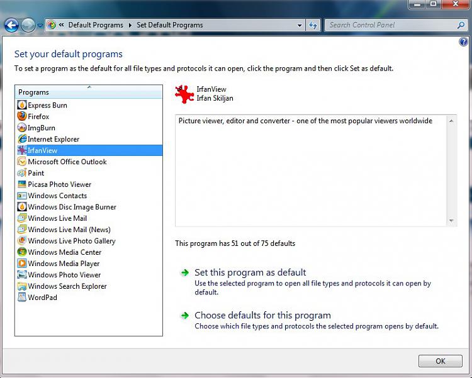Click the IrfanView icon in selected row
The height and width of the screenshot is (378, 472).
[x=21, y=150]
